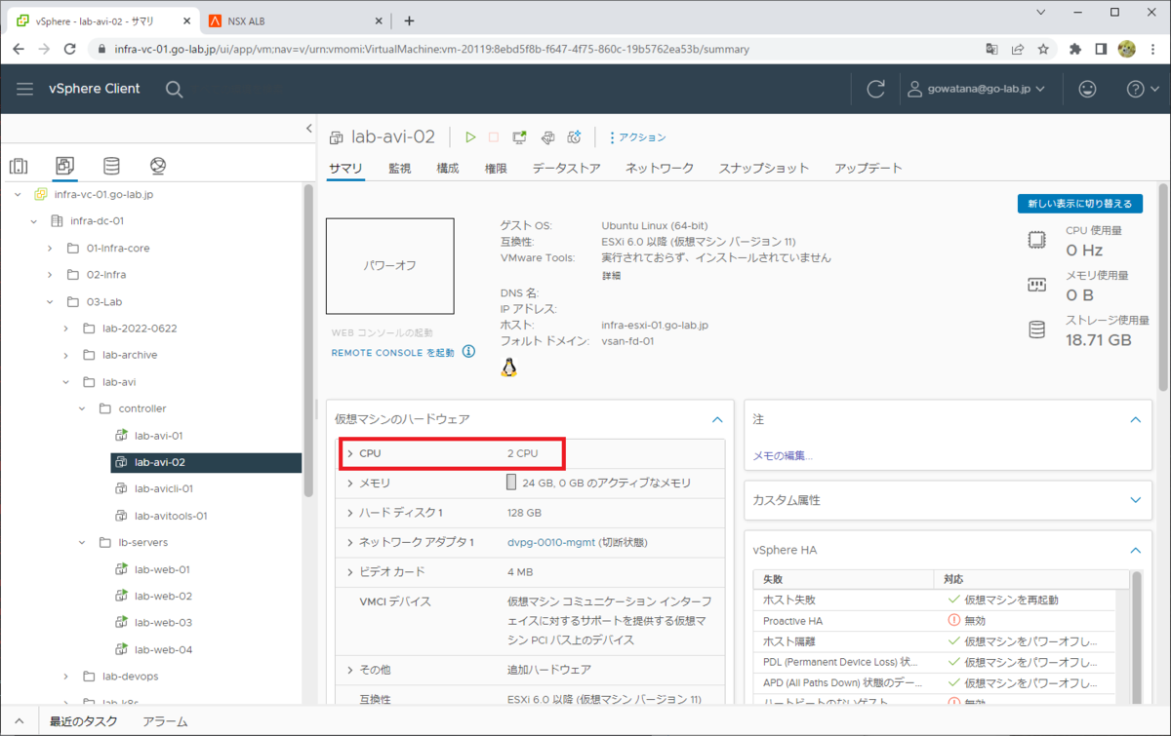Click the browser address bar URL
The width and height of the screenshot is (1171, 736).
coord(431,49)
